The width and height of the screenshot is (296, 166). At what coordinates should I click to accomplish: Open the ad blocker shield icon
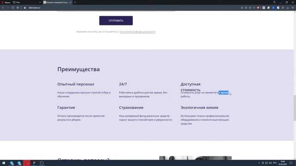[250, 8]
